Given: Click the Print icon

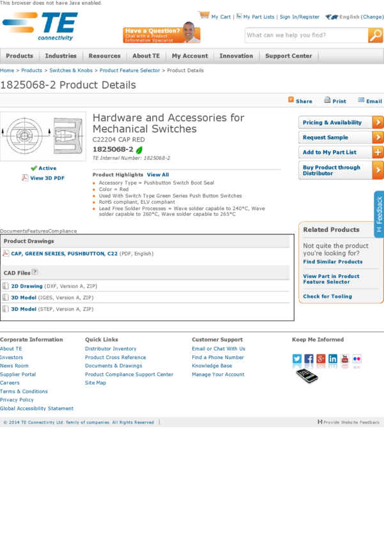Looking at the screenshot, I should coord(327,100).
